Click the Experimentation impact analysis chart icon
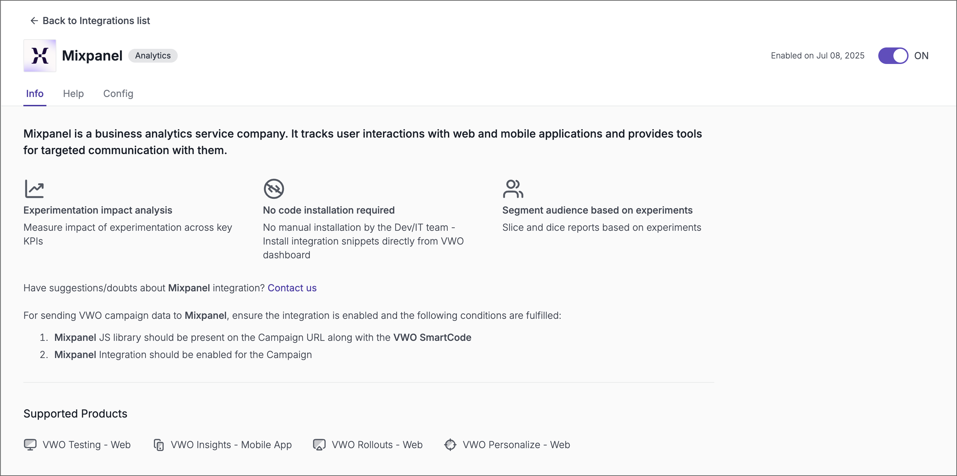The width and height of the screenshot is (957, 476). [x=34, y=189]
